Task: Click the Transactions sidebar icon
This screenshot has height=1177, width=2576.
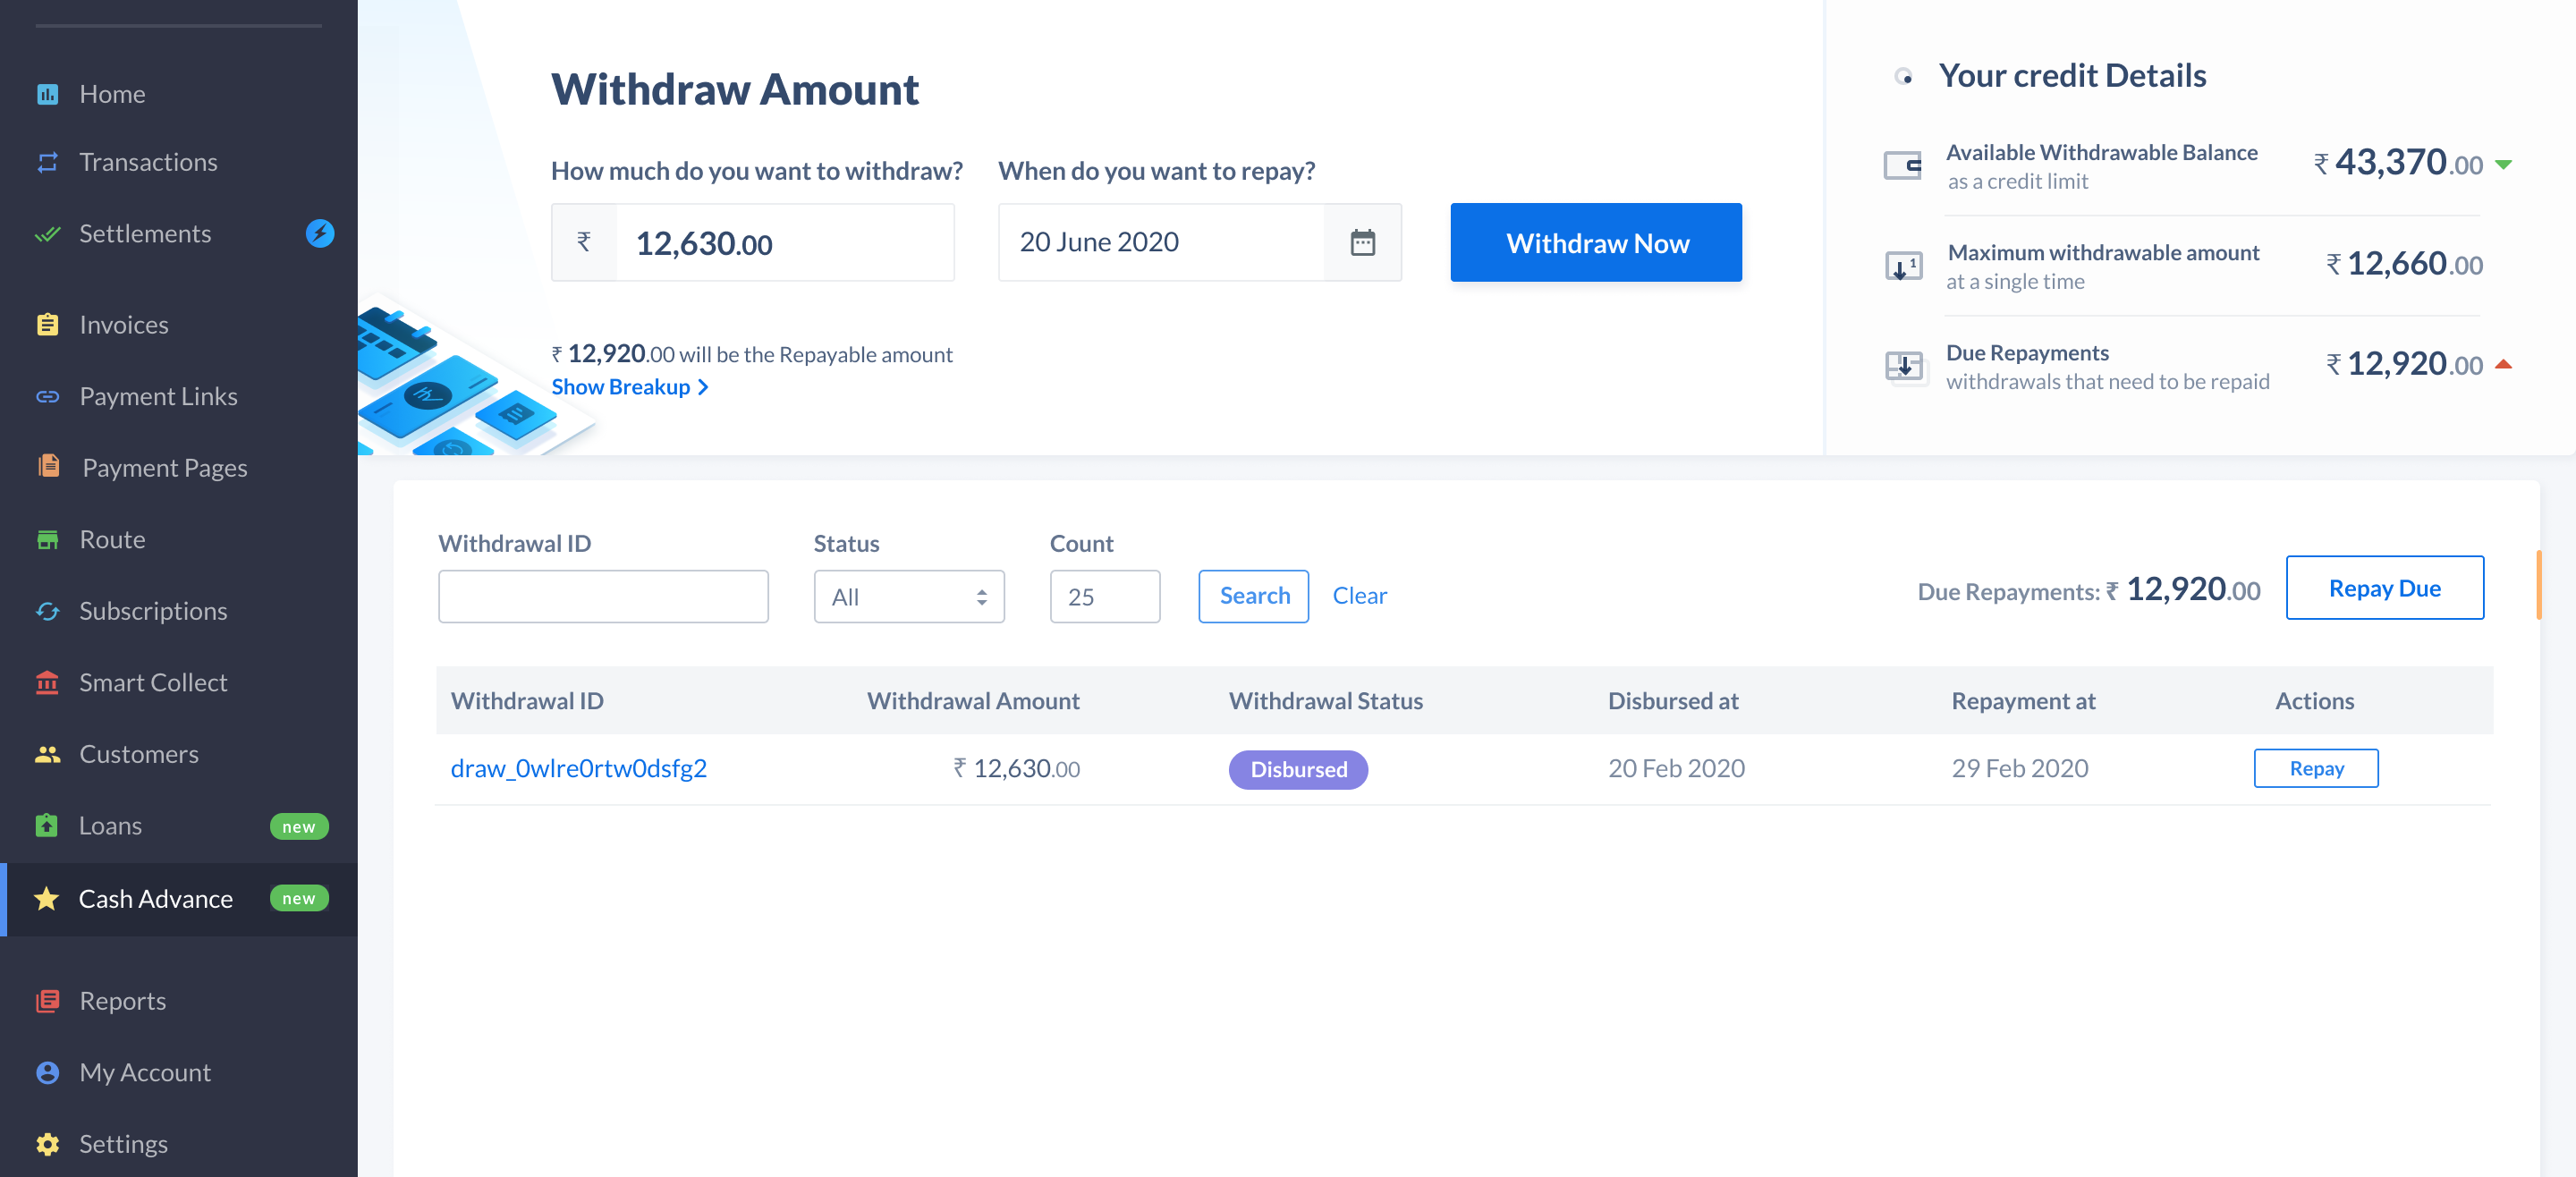Action: point(47,161)
